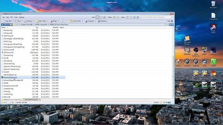
Task: Click the first Lister layout icon
Action: point(127,17)
